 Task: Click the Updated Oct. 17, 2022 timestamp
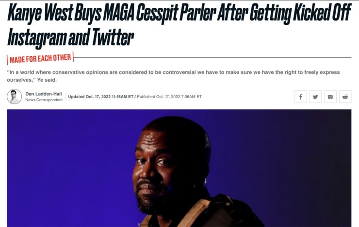tap(101, 97)
